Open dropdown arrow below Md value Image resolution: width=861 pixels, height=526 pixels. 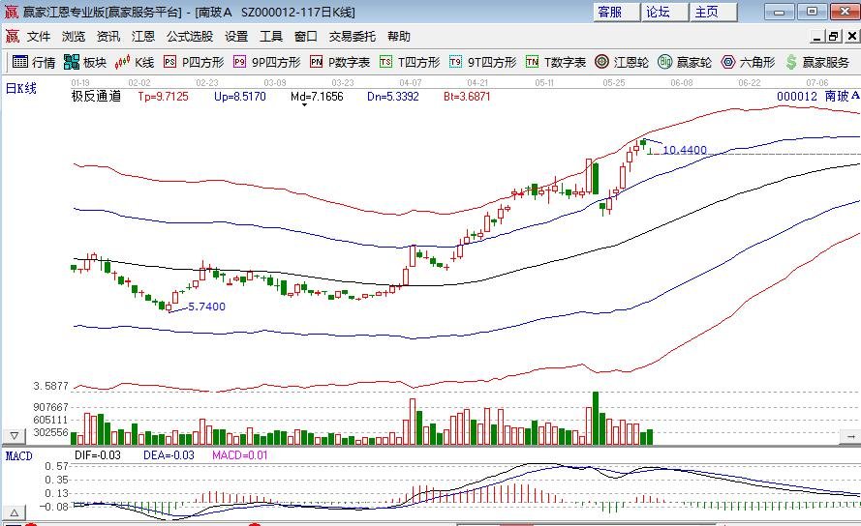[x=305, y=105]
